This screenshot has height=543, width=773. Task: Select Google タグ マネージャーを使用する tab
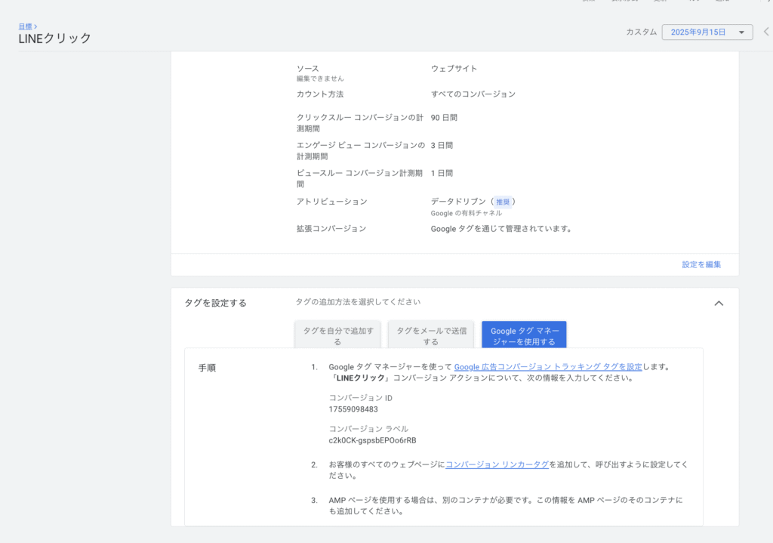click(524, 335)
